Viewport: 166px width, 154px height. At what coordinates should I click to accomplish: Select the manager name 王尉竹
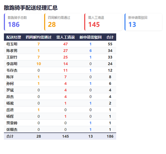[12, 57]
